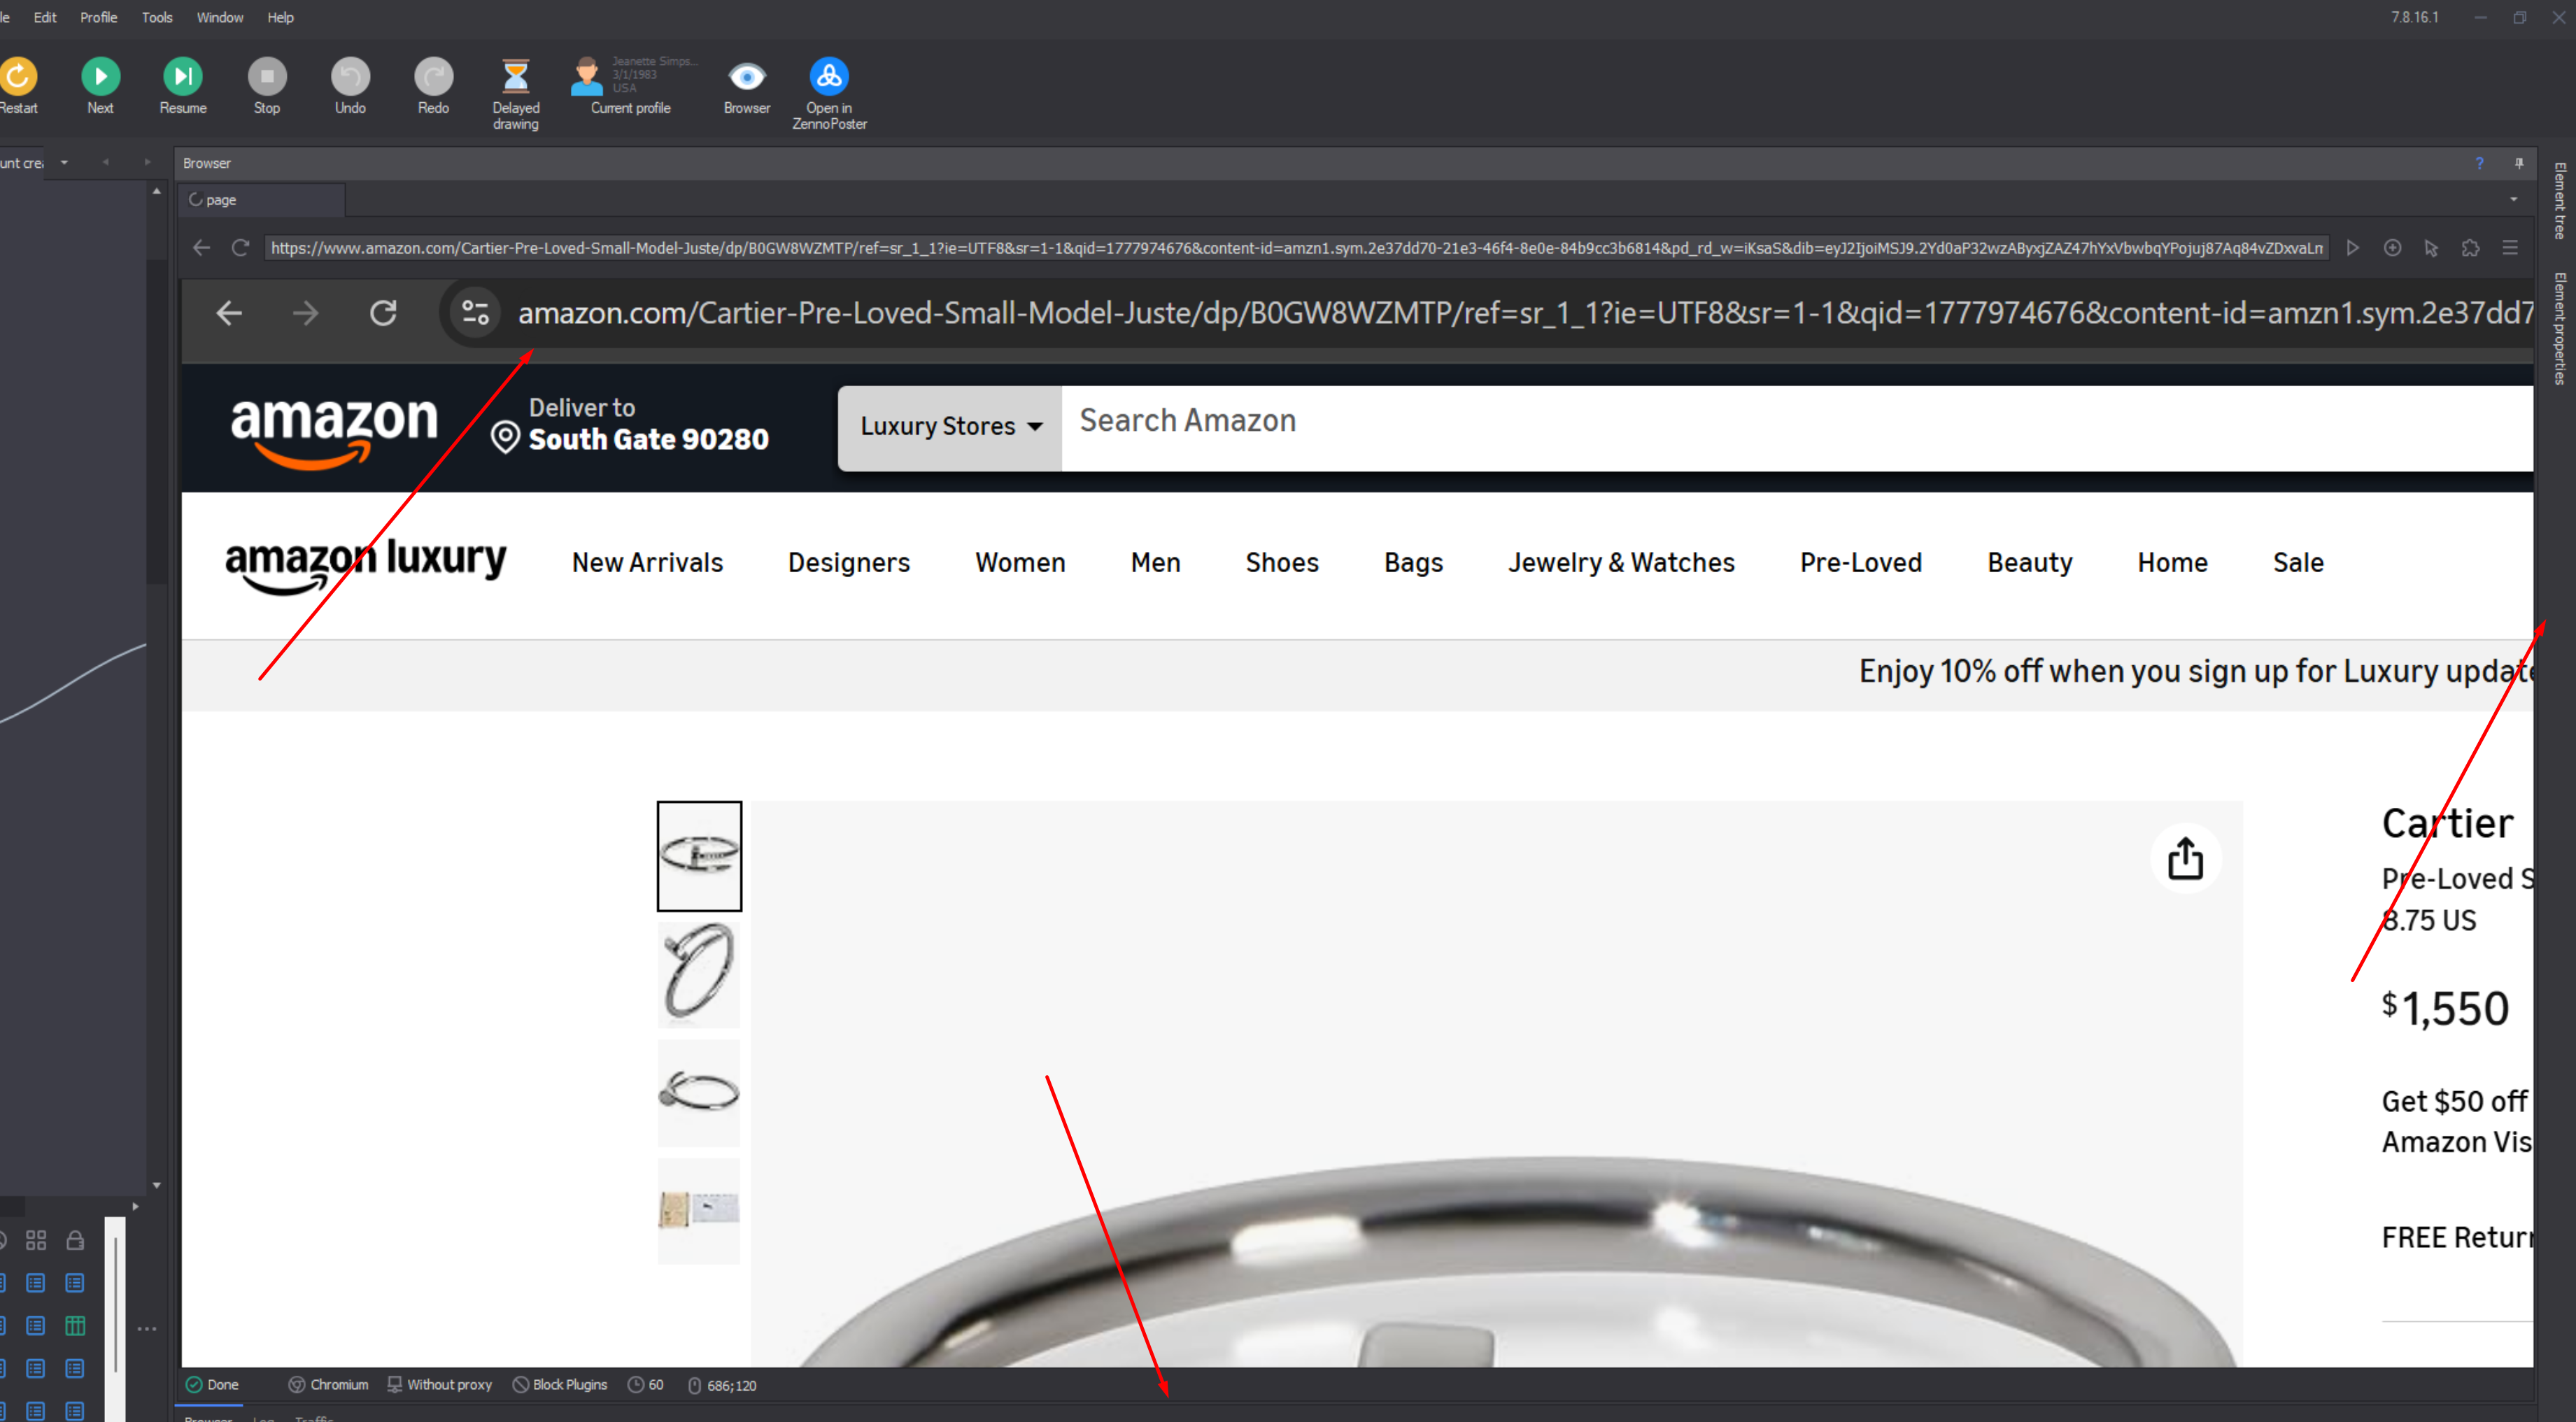Click the Women navigation link
The height and width of the screenshot is (1422, 2576).
(1020, 563)
